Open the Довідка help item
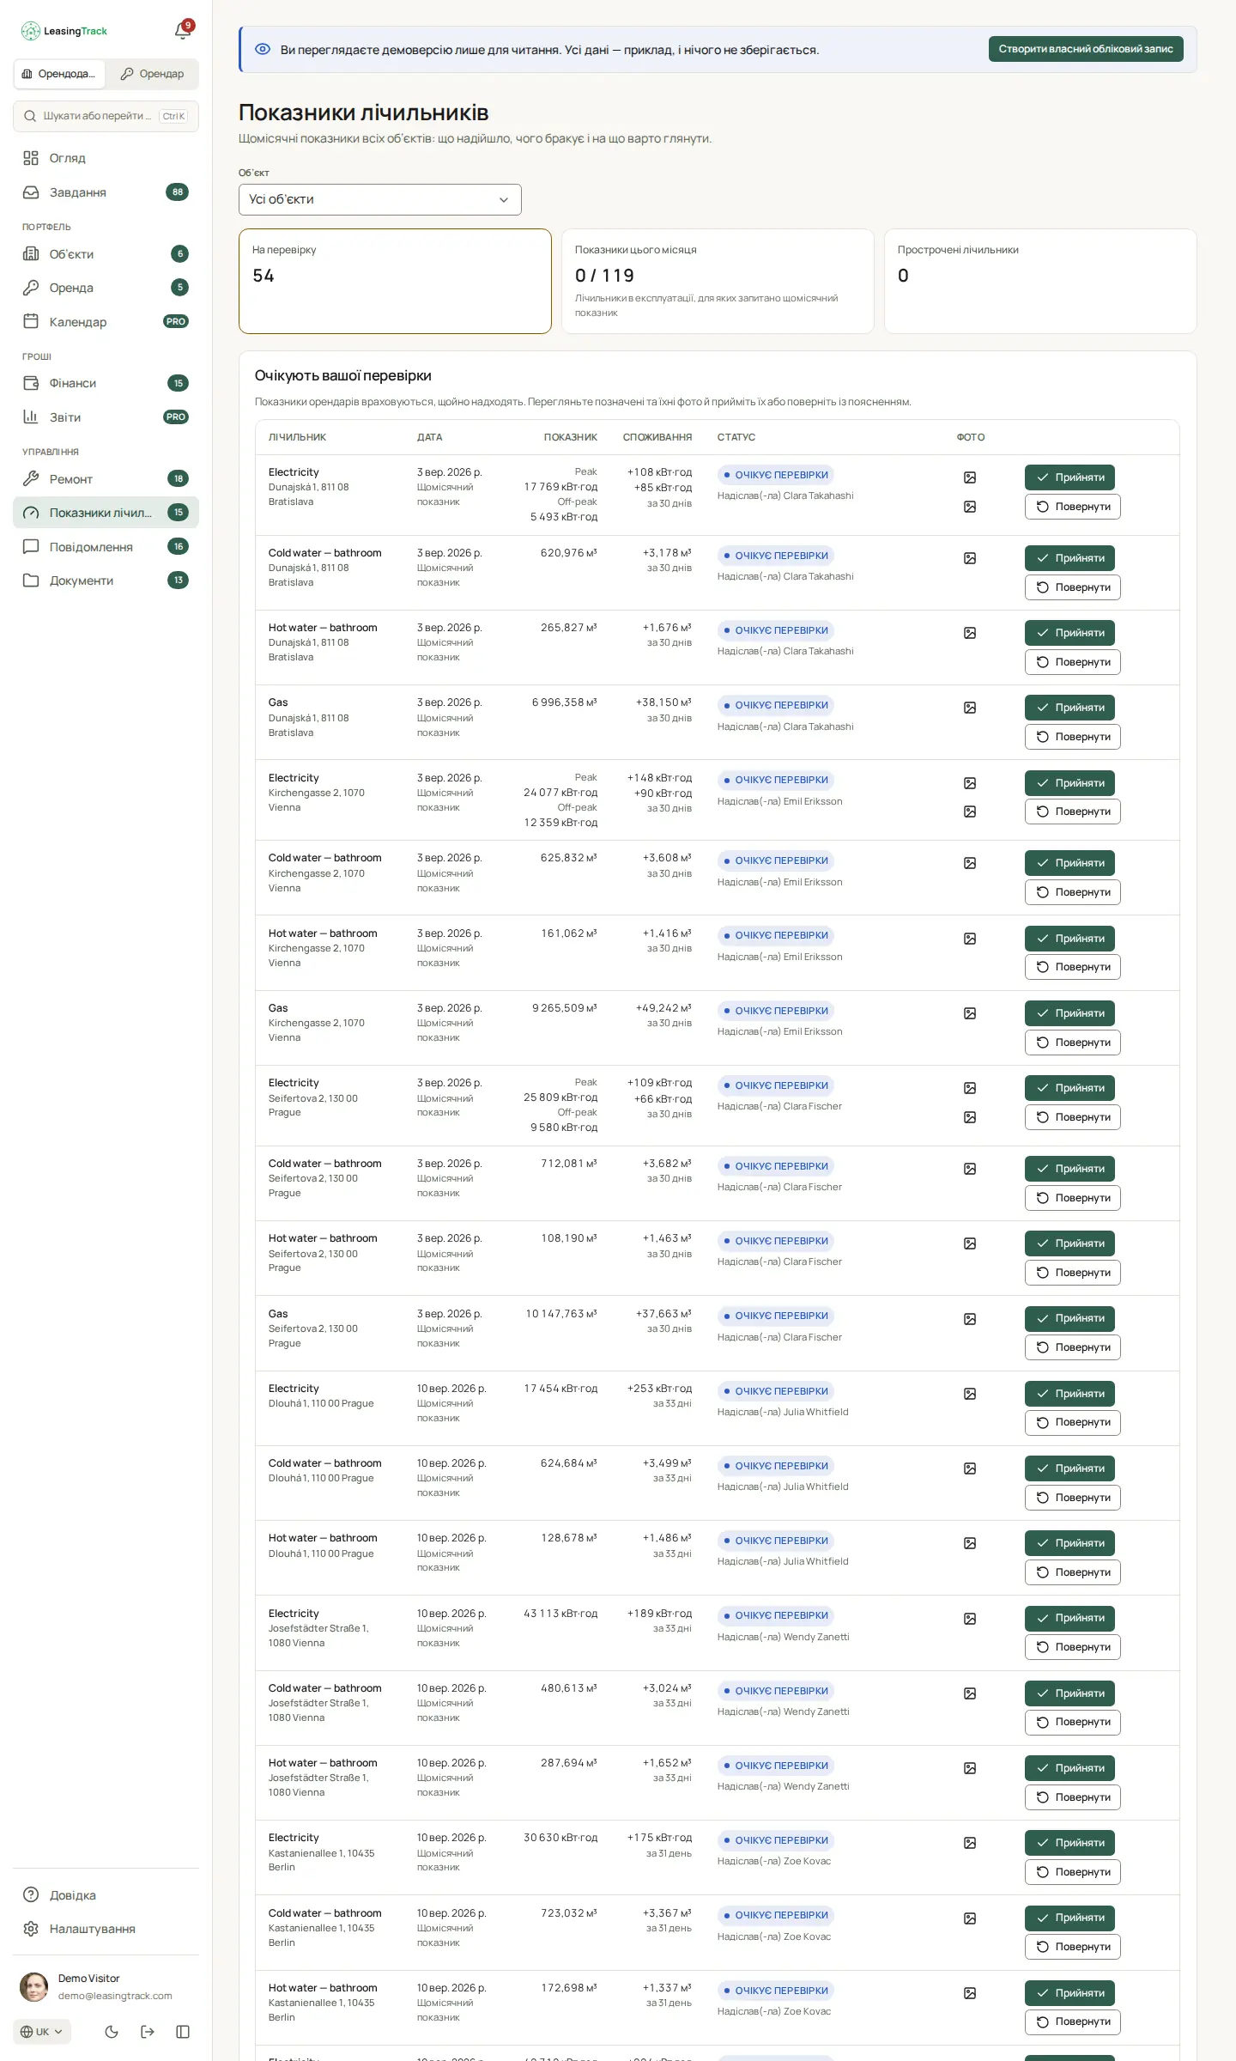The width and height of the screenshot is (1236, 2061). [x=106, y=1895]
